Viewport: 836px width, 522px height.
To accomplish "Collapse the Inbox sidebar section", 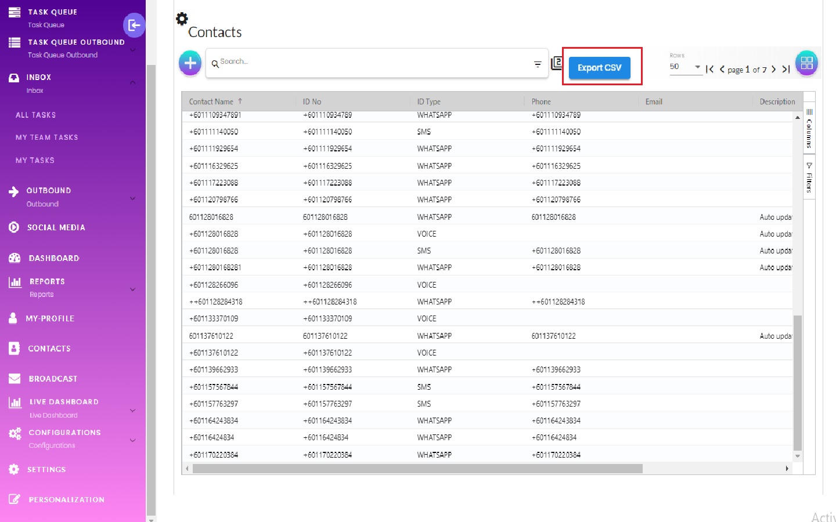I will click(x=132, y=83).
